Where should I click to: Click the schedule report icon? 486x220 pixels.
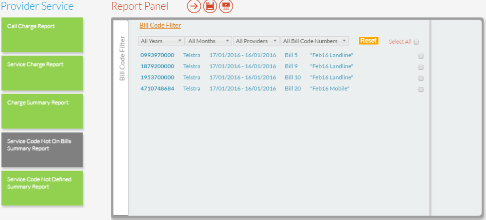coord(226,6)
